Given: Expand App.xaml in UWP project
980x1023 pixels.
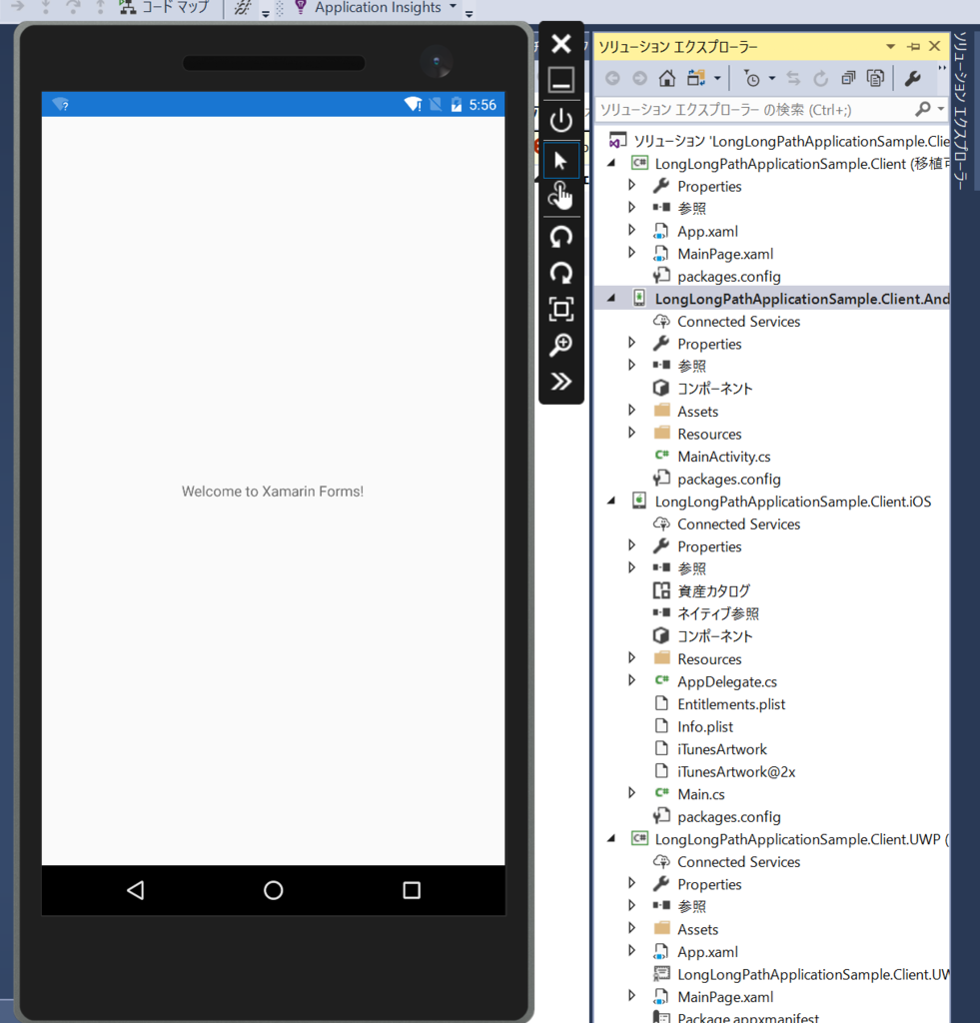Looking at the screenshot, I should coord(631,951).
